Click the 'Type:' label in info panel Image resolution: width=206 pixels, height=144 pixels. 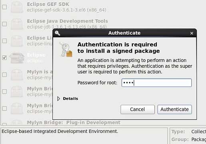coord(178,132)
